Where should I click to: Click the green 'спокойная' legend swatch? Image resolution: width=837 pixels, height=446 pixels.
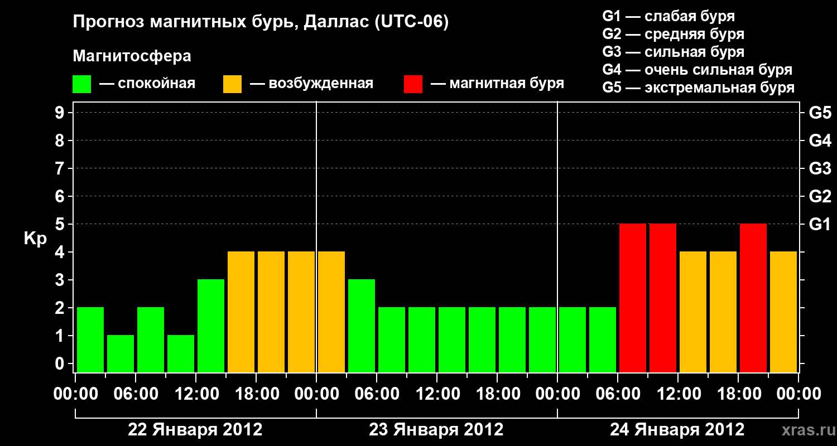81,84
